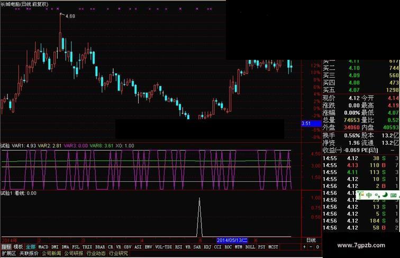
Task: Switch to BOLL indicator
Action: [x=250, y=247]
